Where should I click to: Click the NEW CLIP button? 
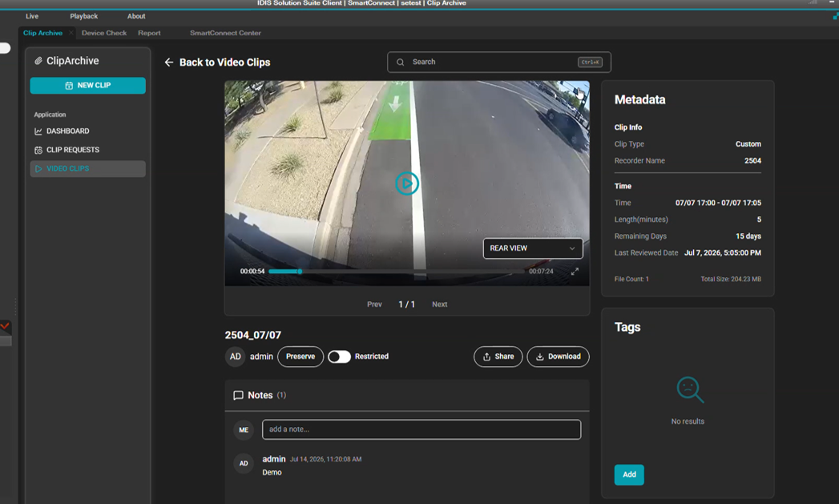tap(88, 86)
